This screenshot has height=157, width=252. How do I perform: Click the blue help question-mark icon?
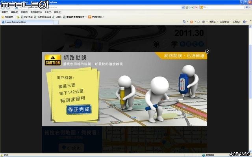(244, 22)
